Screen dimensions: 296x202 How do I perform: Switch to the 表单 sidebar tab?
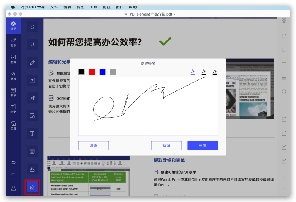click(13, 92)
